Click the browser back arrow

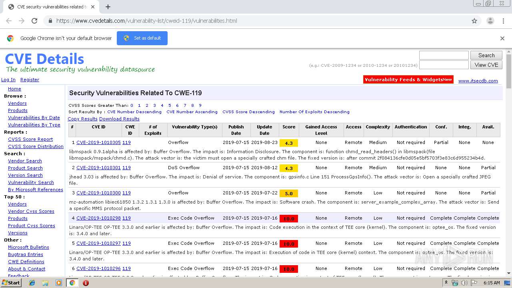click(x=9, y=21)
